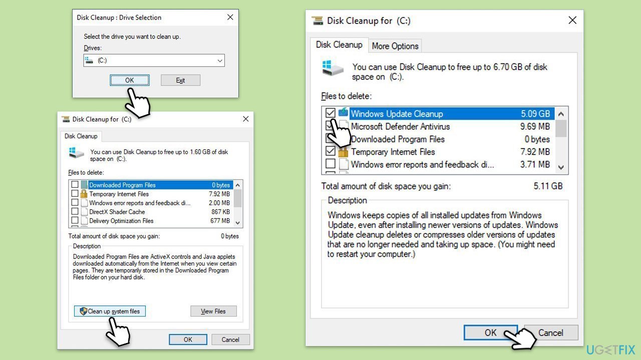641x360 pixels.
Task: Close the right Disk Cleanup window
Action: click(572, 20)
